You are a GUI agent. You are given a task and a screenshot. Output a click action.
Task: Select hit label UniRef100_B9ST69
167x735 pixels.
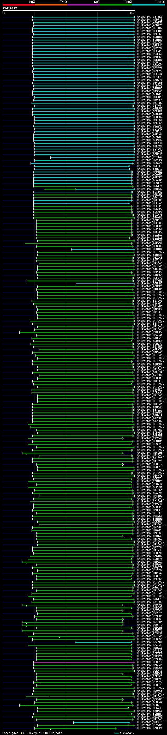pos(150,192)
